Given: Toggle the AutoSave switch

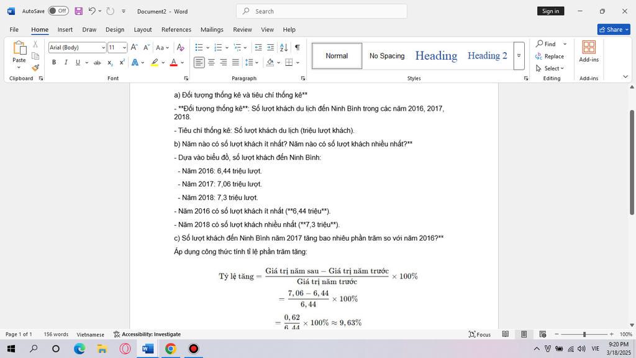Looking at the screenshot, I should point(58,11).
